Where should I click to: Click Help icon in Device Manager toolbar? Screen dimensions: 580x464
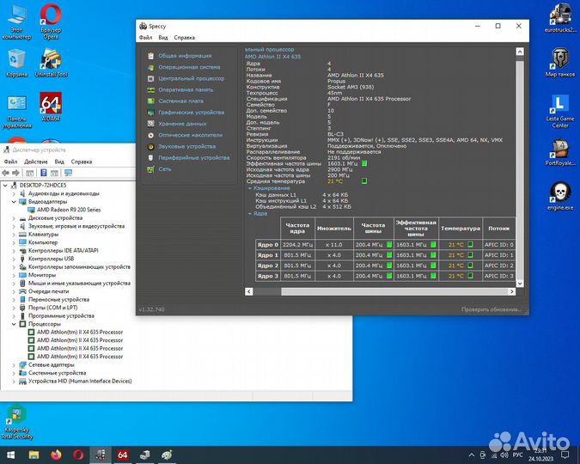click(44, 173)
